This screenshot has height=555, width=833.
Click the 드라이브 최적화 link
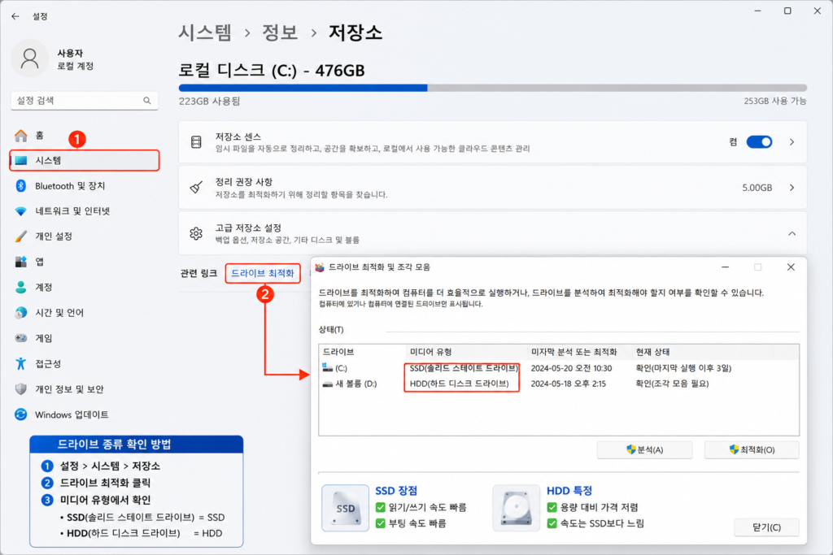(263, 273)
